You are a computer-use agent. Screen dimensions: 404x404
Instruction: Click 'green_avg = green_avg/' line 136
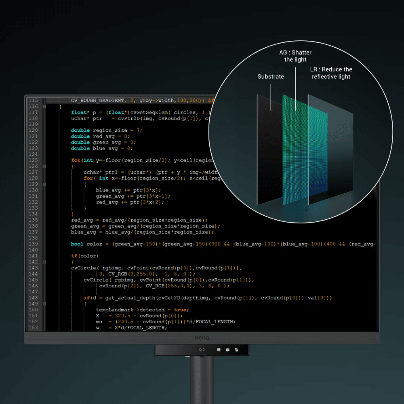[x=145, y=226]
